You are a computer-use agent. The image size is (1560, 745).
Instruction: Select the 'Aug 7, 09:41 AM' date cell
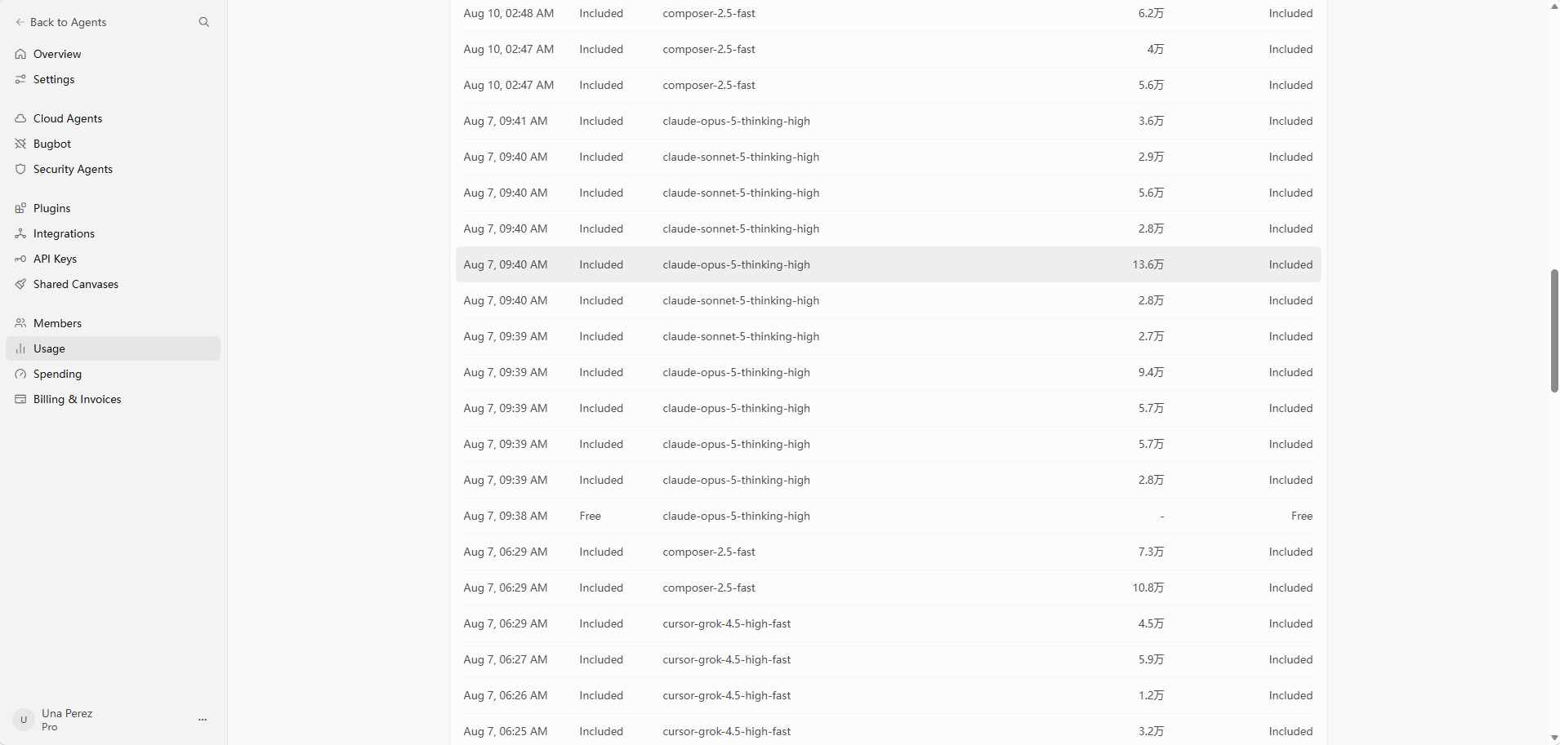[x=506, y=121]
